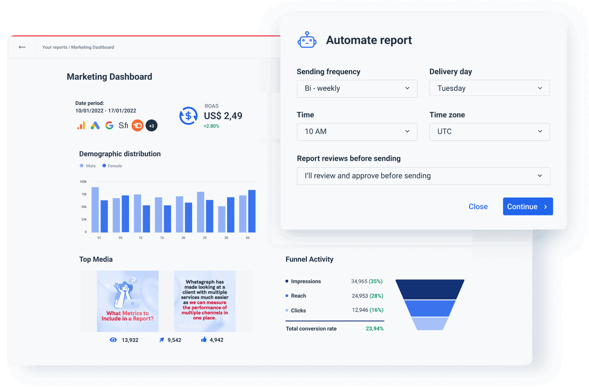Toggle the Female series in the legend
This screenshot has height=389, width=589.
pos(112,166)
